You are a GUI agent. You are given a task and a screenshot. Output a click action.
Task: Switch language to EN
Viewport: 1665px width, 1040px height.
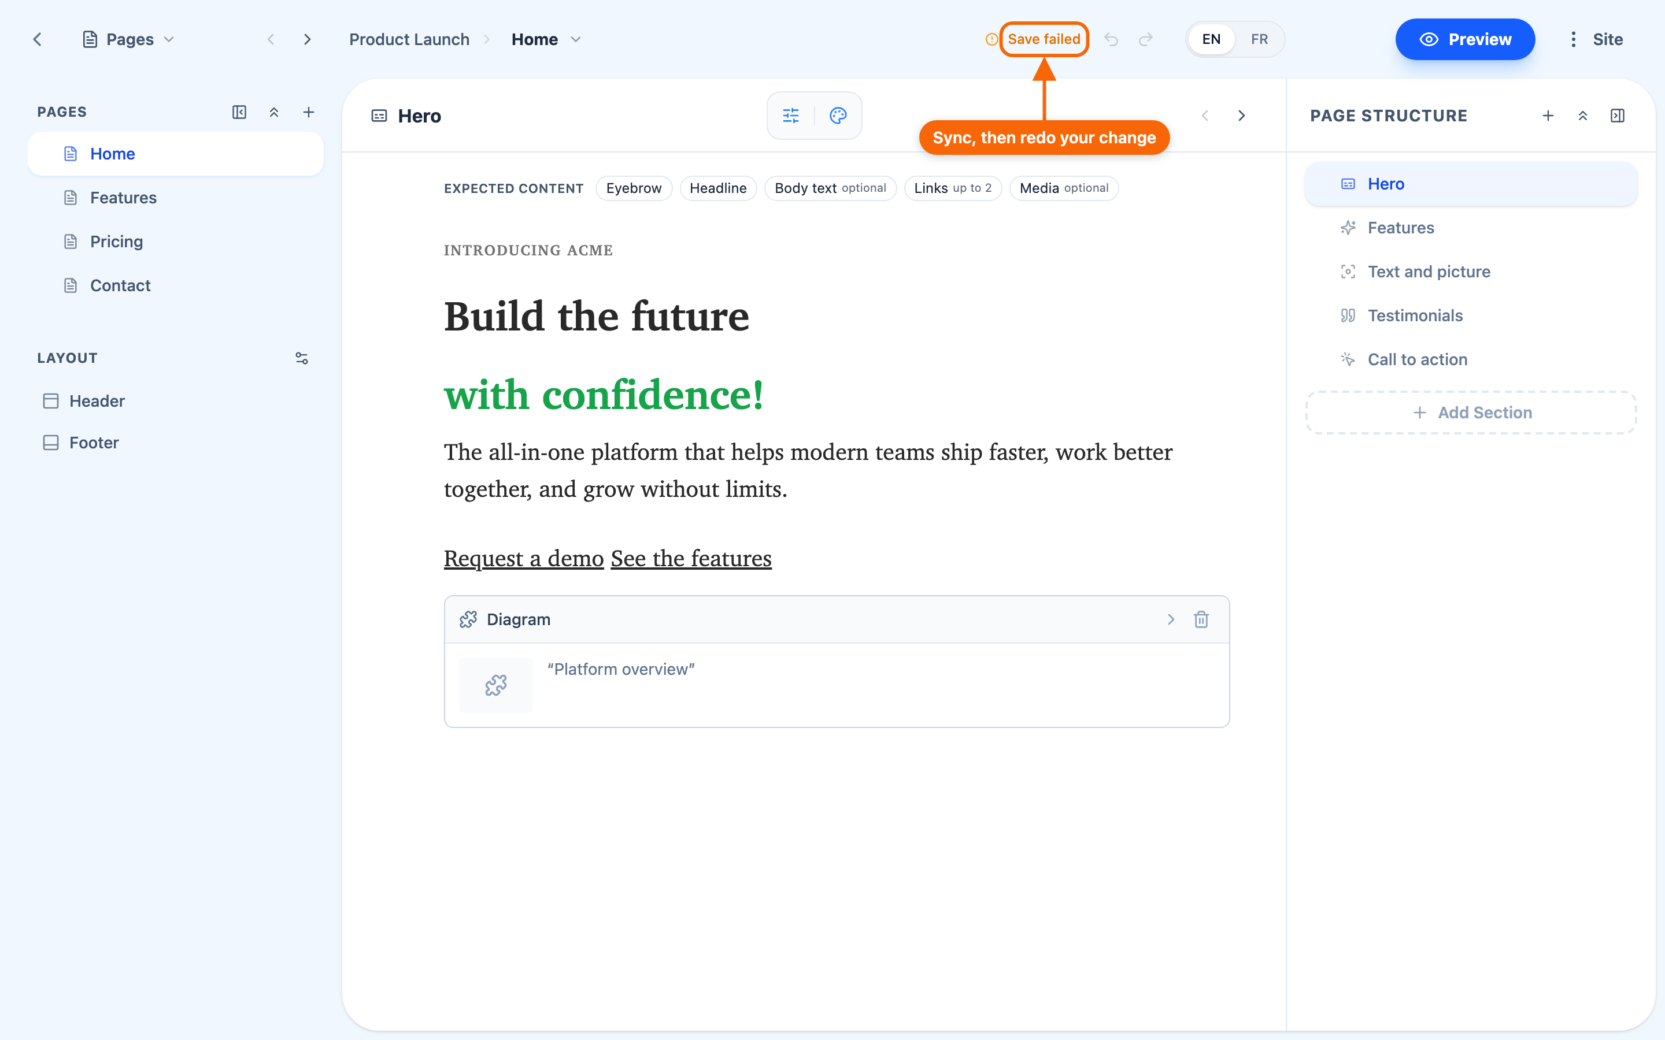coord(1211,39)
